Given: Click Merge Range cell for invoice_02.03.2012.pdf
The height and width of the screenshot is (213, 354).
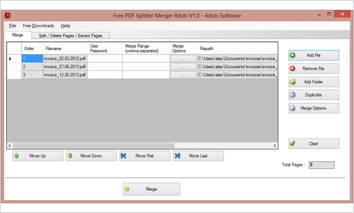Looking at the screenshot, I should [146, 59].
